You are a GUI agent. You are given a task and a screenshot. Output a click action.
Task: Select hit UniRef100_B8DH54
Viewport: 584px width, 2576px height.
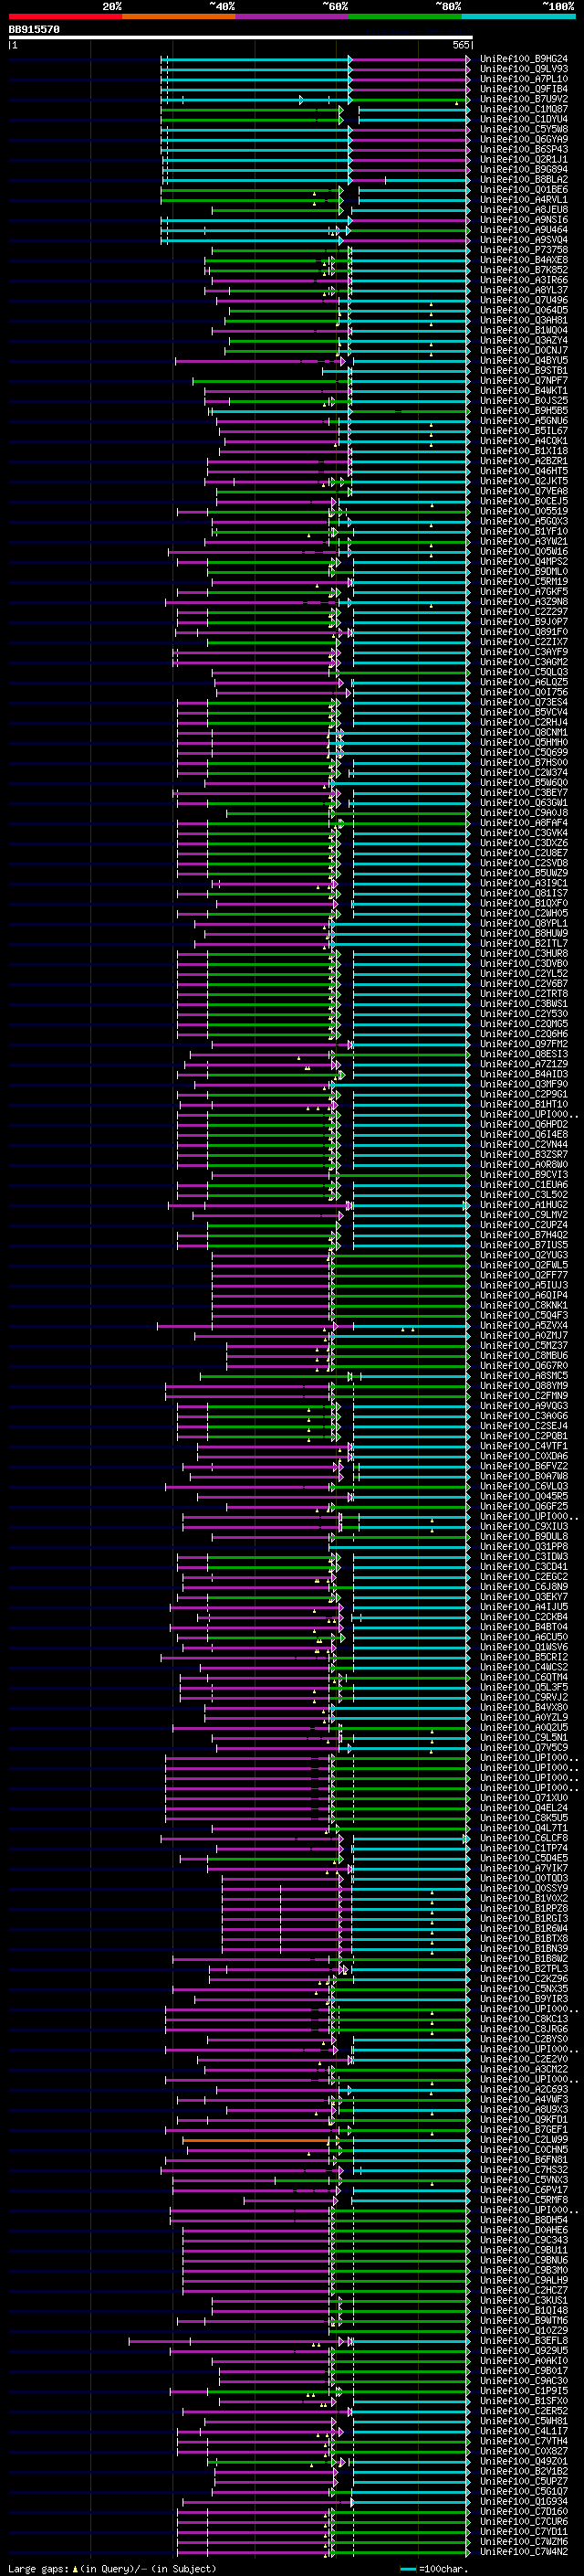click(x=523, y=2220)
